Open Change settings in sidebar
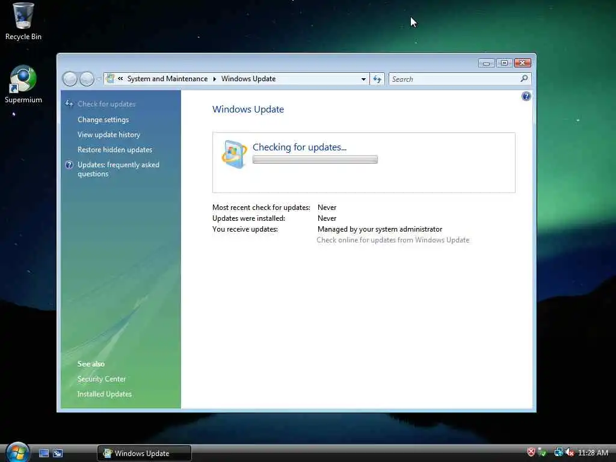The width and height of the screenshot is (616, 462). point(103,120)
